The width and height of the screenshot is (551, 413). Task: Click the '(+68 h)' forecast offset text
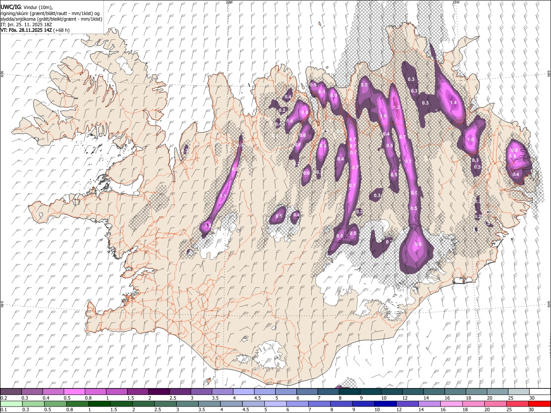pos(62,30)
